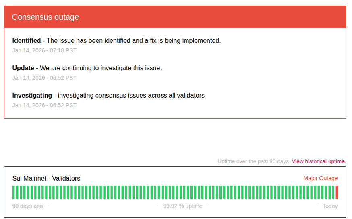Viewport: 352px width, 219px height.
Task: Click the bold "Investigating" status label
Action: [x=32, y=95]
